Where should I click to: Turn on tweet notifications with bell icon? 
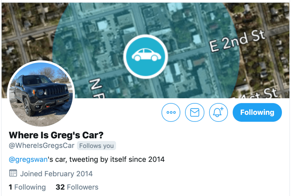click(218, 112)
